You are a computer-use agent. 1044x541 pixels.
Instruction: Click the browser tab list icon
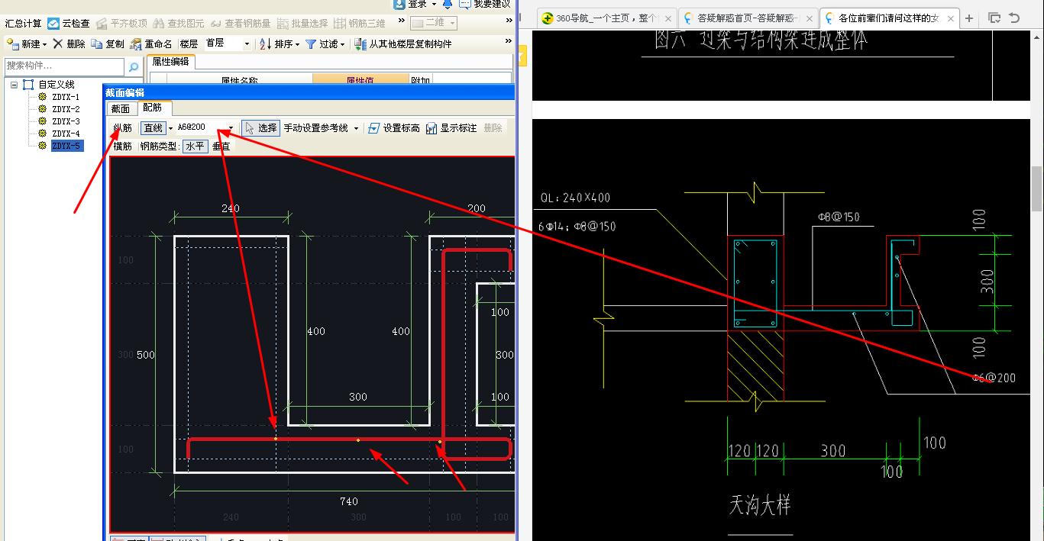(994, 18)
